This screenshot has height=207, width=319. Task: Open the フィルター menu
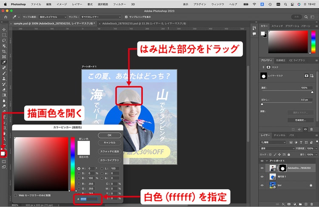pyautogui.click(x=120, y=4)
